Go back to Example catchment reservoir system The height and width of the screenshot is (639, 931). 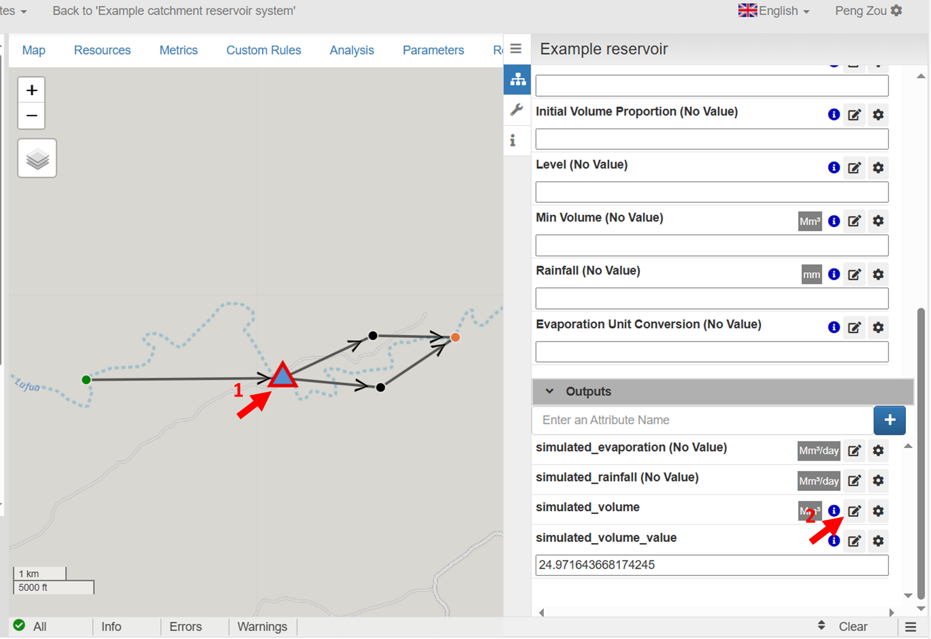174,11
